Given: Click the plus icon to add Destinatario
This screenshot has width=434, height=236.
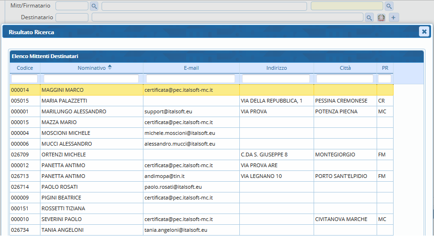Looking at the screenshot, I should 394,18.
